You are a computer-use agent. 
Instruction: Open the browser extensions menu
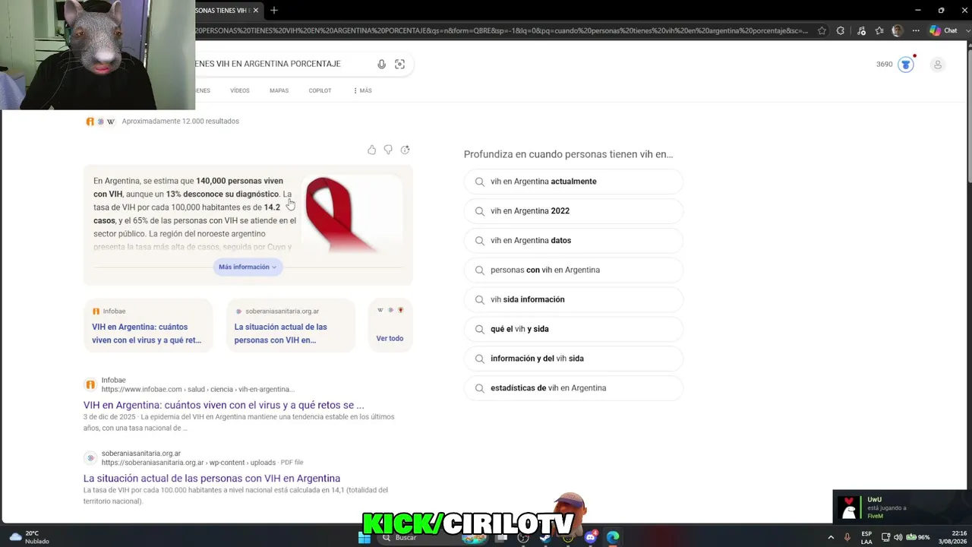pos(841,31)
